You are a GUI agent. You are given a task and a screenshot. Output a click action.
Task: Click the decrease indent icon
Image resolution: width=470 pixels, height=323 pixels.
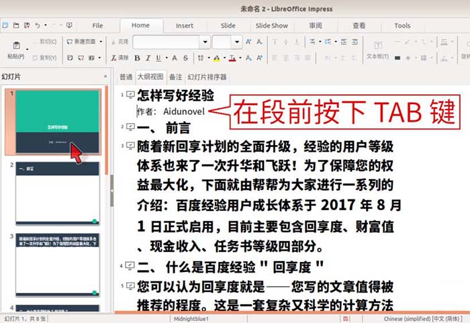355,42
